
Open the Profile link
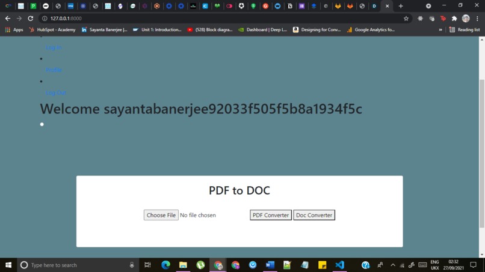point(54,70)
